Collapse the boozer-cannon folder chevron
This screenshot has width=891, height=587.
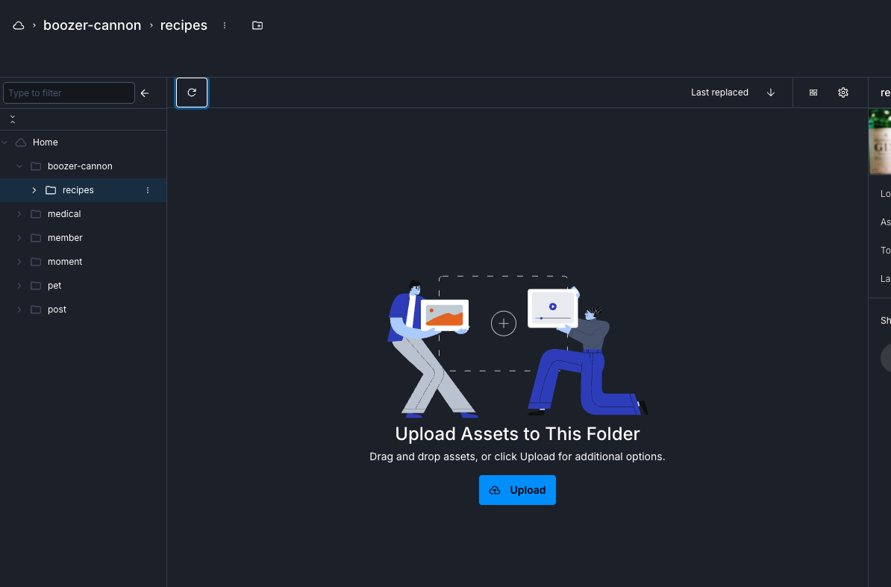(x=19, y=166)
